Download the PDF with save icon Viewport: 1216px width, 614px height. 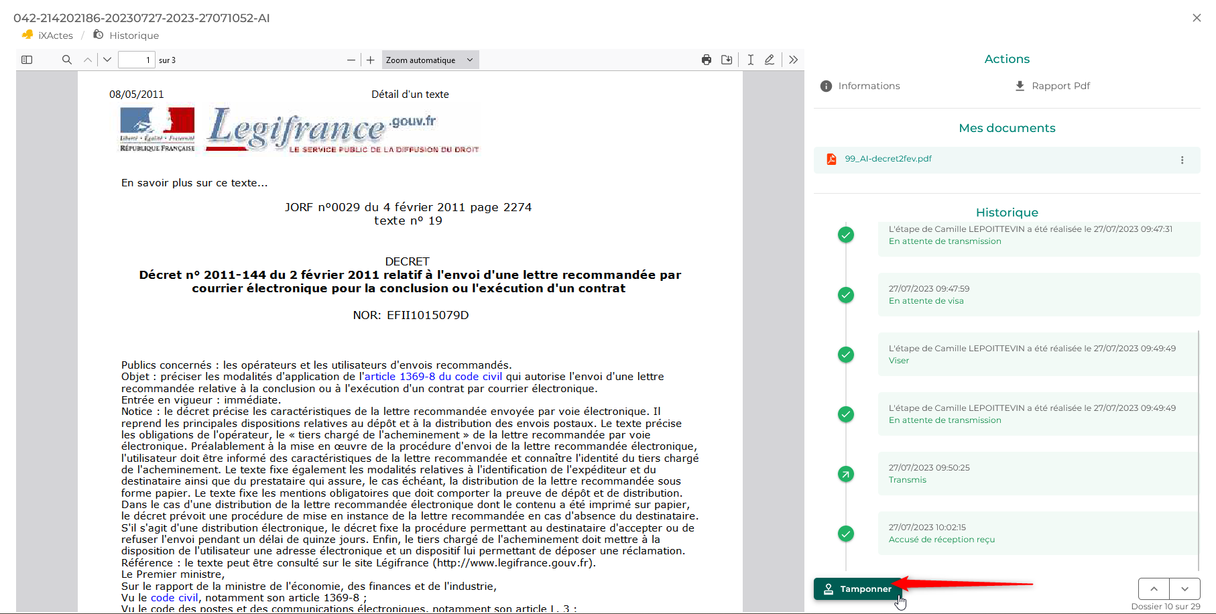[x=727, y=60]
